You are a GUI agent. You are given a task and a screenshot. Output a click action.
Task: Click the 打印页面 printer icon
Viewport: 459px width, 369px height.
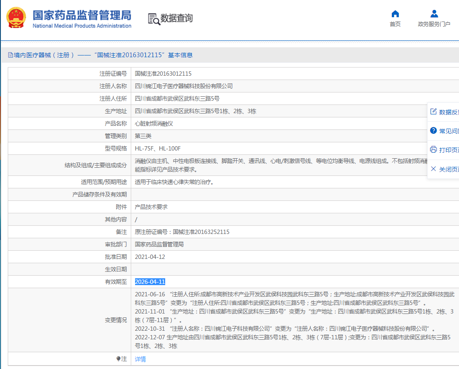[x=433, y=150]
